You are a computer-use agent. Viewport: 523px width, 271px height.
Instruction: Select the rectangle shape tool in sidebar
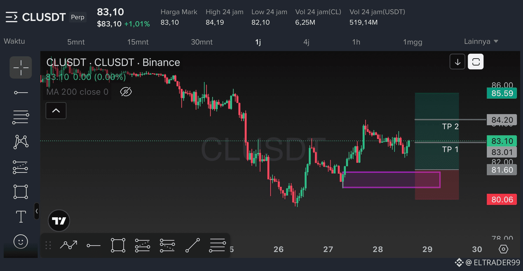click(x=21, y=191)
